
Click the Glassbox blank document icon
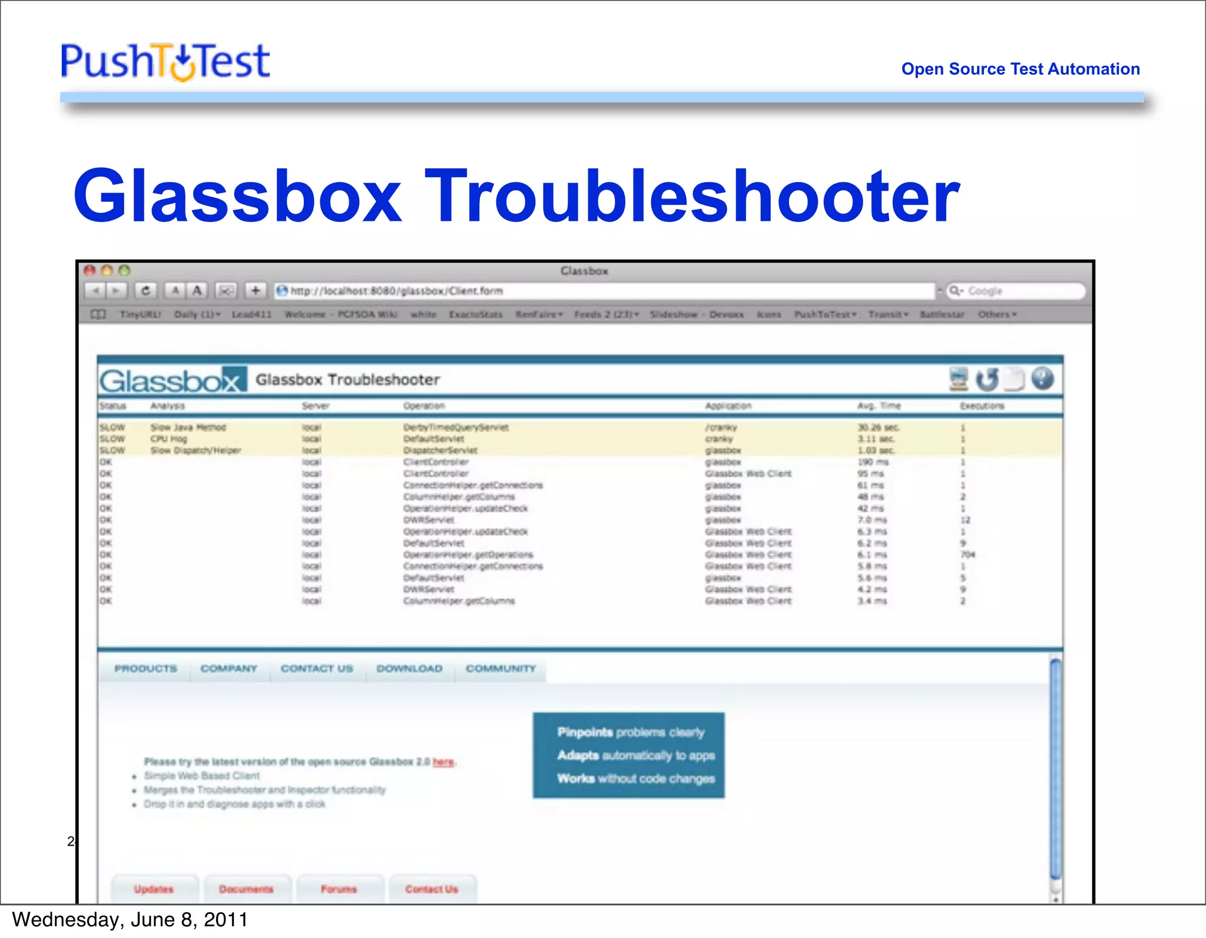point(1014,379)
